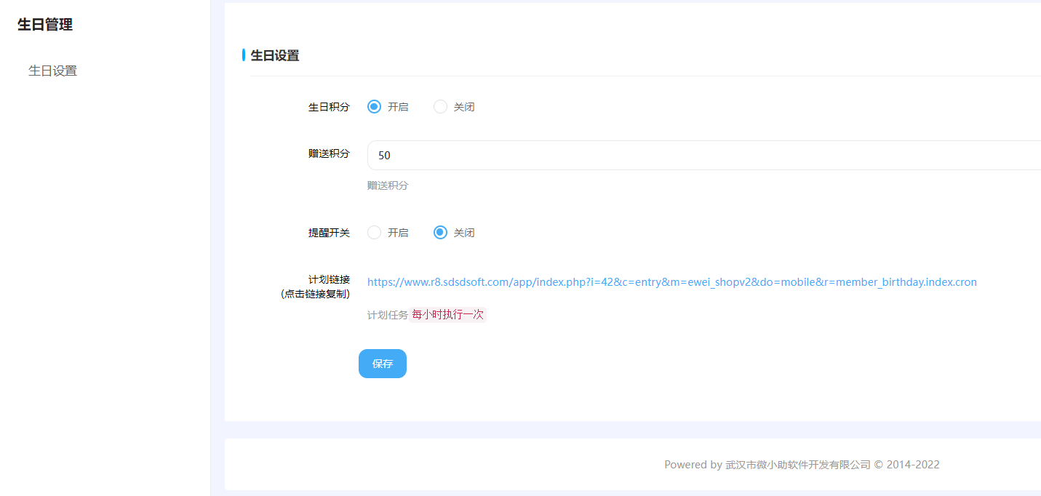Click the 保存 save button
Viewport: 1041px width, 496px height.
pos(382,364)
